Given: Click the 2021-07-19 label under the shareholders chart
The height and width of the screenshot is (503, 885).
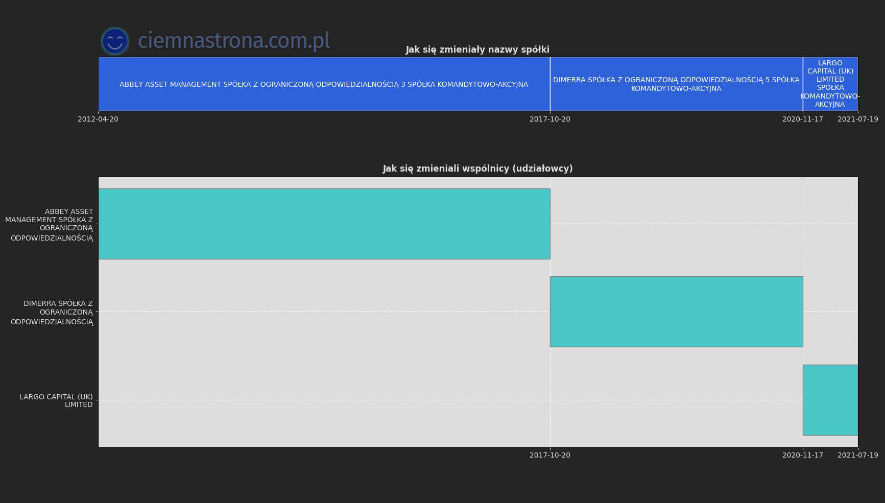Looking at the screenshot, I should (x=858, y=455).
